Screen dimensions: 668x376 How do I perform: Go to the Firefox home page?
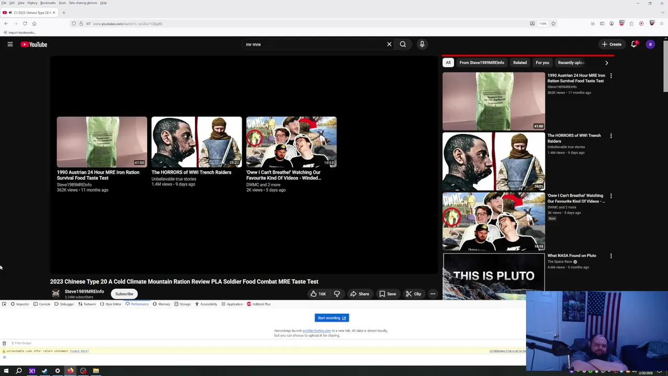(x=34, y=23)
